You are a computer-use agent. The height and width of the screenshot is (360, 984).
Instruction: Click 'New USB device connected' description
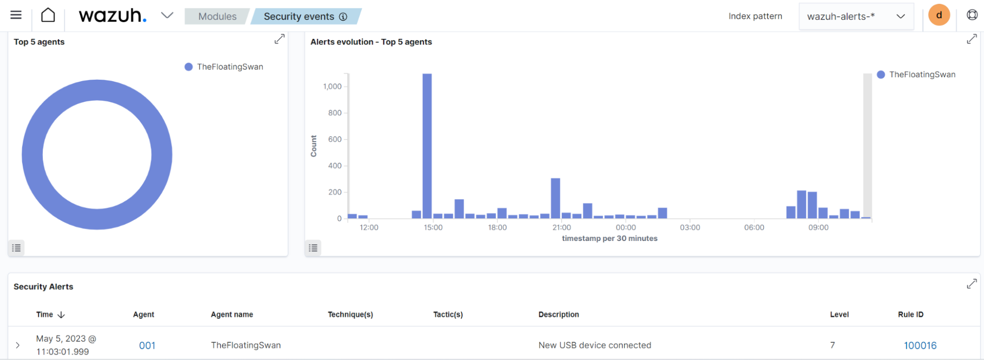[x=595, y=345]
